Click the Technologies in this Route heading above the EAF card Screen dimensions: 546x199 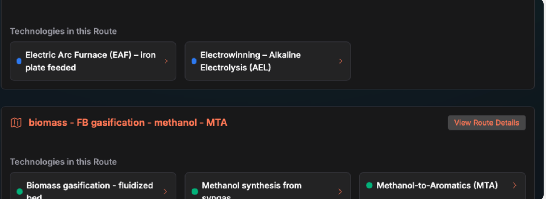coord(63,31)
